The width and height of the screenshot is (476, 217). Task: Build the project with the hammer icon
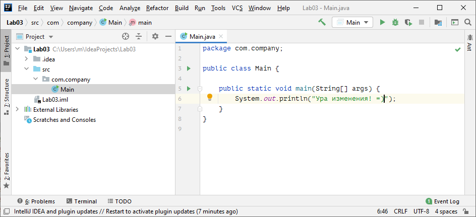[x=322, y=22]
